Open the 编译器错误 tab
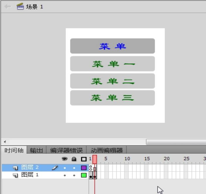 coord(66,150)
